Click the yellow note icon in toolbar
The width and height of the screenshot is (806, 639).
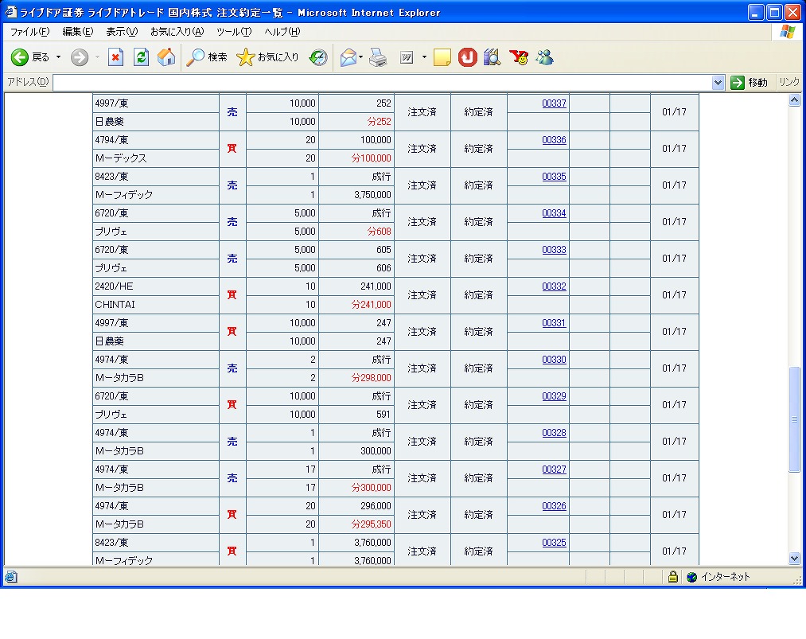[442, 57]
